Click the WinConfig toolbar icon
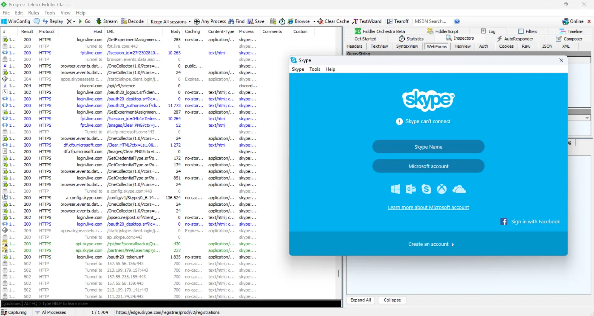This screenshot has height=316, width=594. pyautogui.click(x=4, y=21)
